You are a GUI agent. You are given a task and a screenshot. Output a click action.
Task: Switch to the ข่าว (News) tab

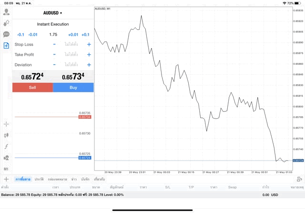(x=74, y=179)
